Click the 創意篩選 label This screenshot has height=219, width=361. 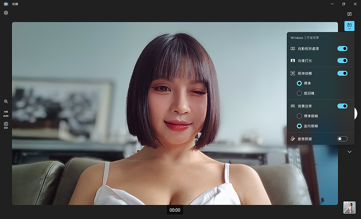305,139
